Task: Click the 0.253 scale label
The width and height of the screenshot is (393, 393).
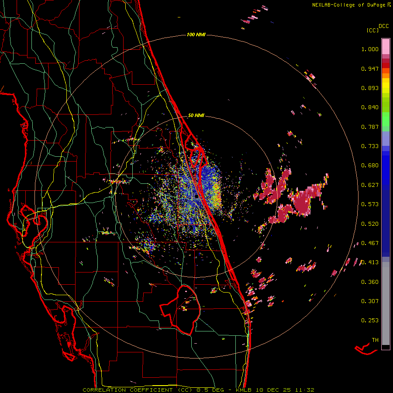Action: (370, 321)
